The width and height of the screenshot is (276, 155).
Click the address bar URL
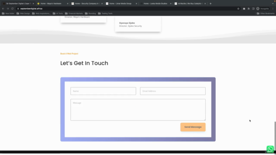pos(31,9)
